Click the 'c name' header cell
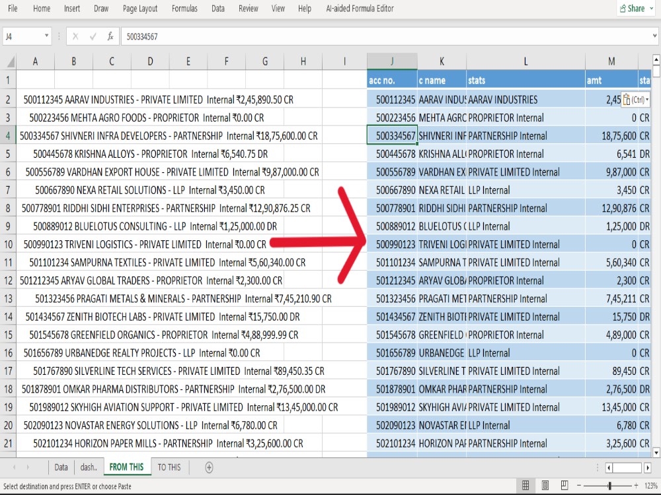Viewport: 661px width, 495px height. coord(442,80)
